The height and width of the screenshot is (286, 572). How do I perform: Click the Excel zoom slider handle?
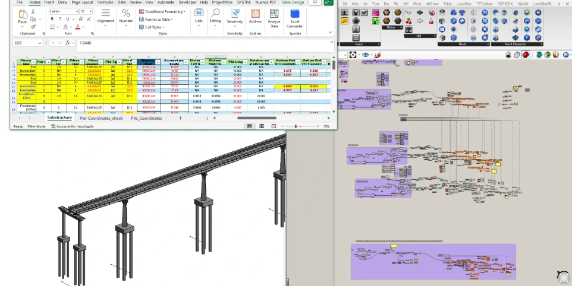(x=297, y=126)
